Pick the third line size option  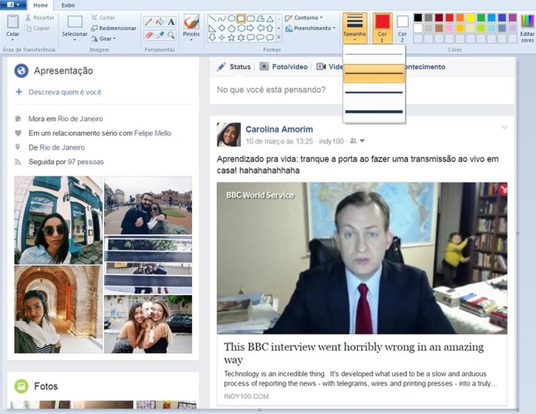pyautogui.click(x=374, y=92)
